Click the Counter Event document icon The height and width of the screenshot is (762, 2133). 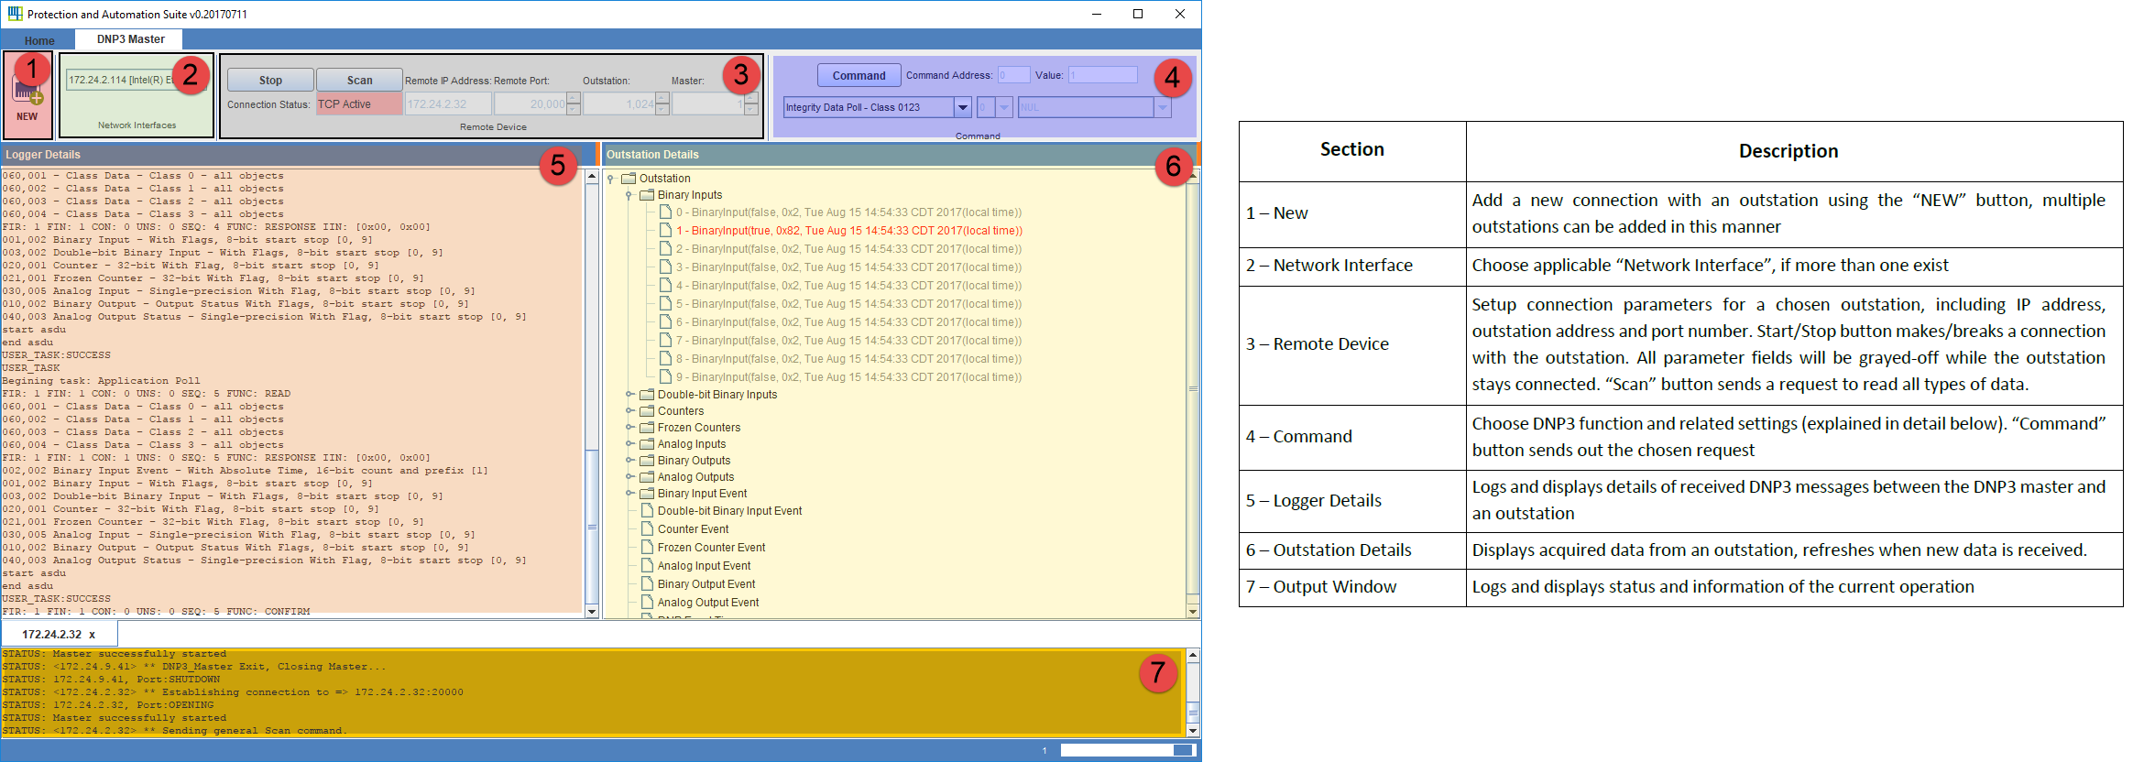click(x=648, y=529)
